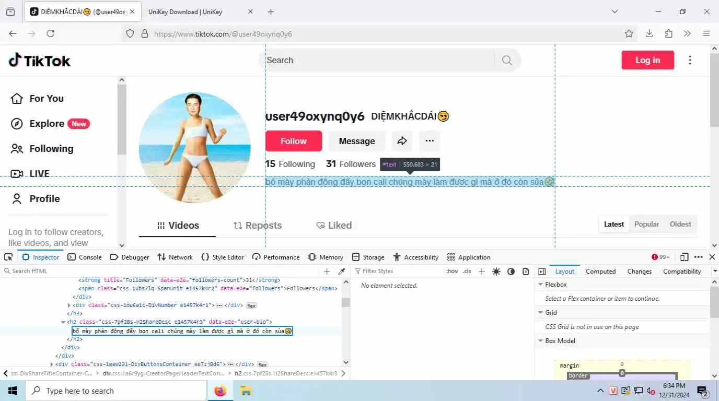Toggle the :hov pseudo-class panel
Viewport: 719px width, 401px height.
coord(452,271)
